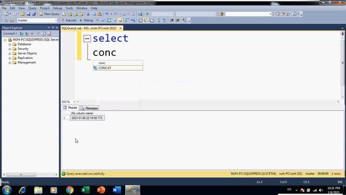Screen dimensions: 346x195
Task: Click the Open File toolbar icon
Action: pos(23,14)
